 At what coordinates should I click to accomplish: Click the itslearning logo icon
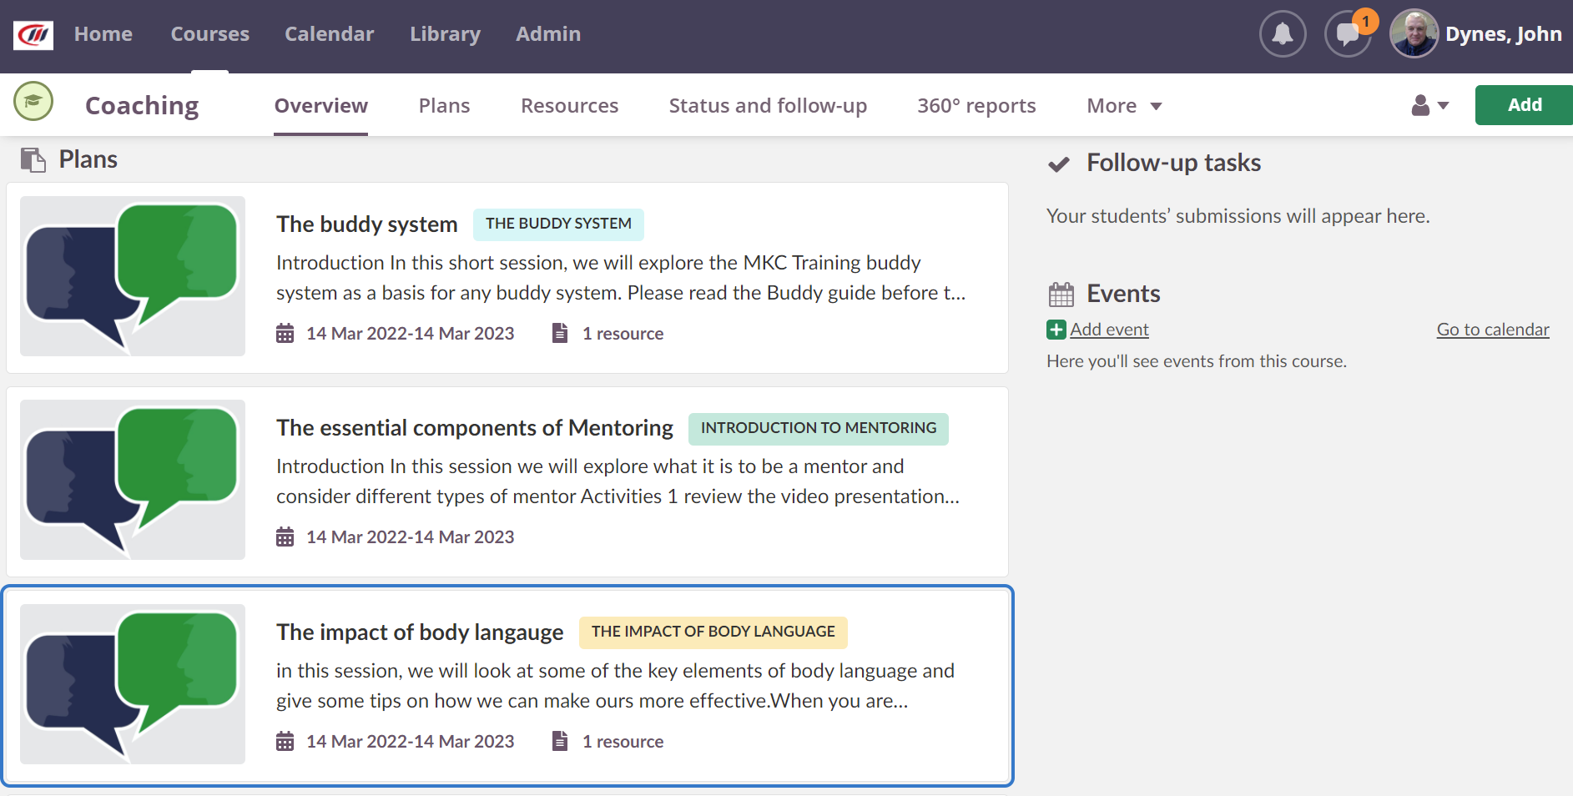tap(33, 35)
